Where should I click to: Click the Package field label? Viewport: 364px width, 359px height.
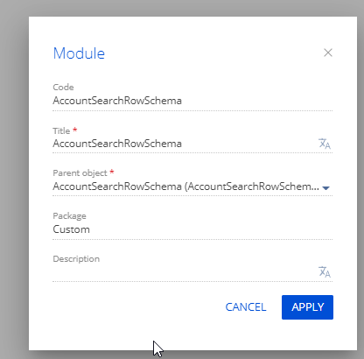pyautogui.click(x=69, y=216)
